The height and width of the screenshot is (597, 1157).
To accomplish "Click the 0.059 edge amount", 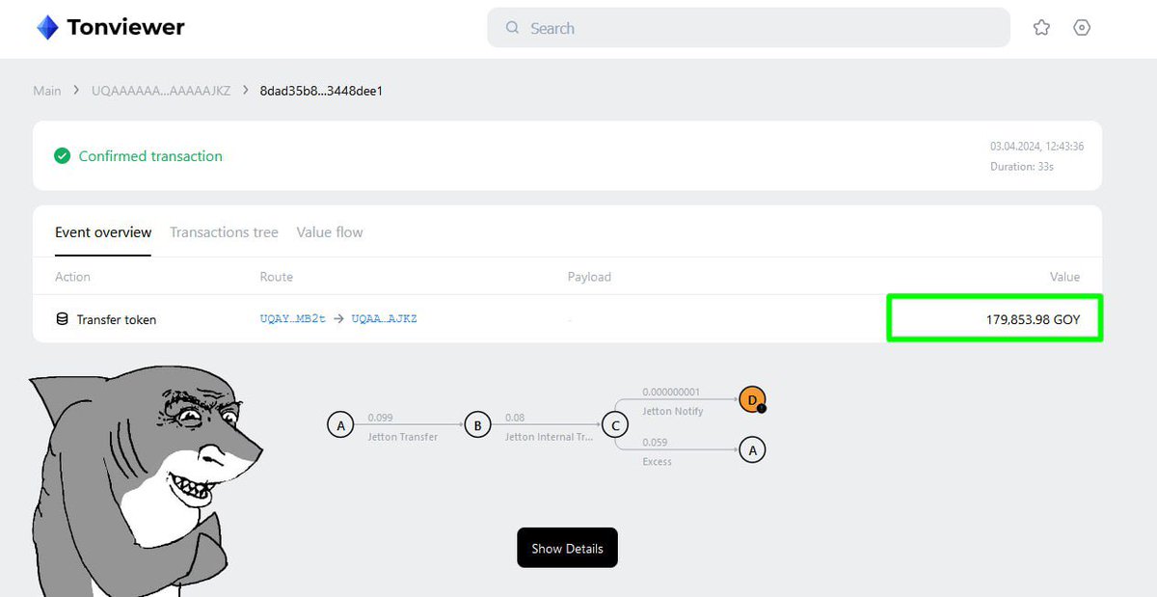I will pyautogui.click(x=655, y=443).
